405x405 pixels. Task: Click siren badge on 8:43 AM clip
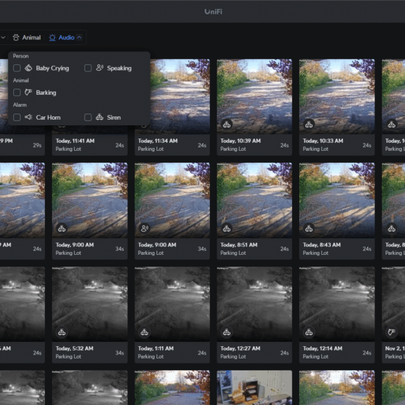(x=309, y=228)
